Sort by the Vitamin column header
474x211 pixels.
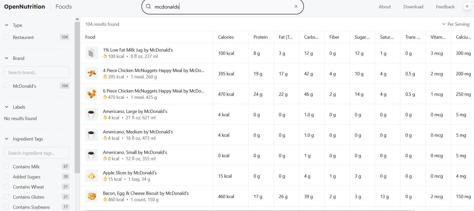(438, 37)
